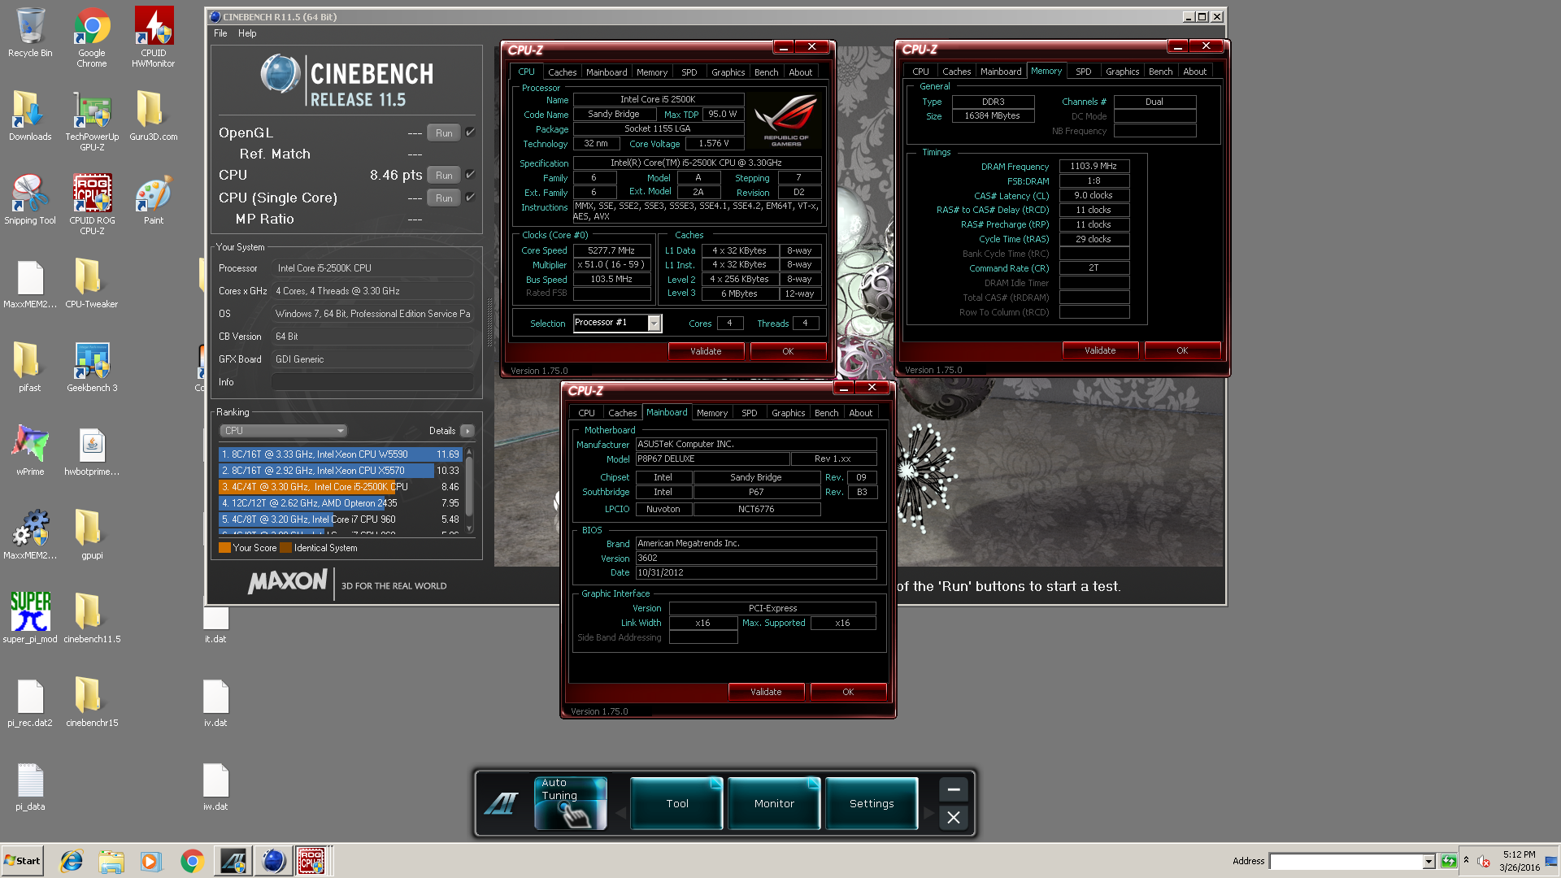
Task: Open the Downloads folder icon
Action: (x=30, y=116)
